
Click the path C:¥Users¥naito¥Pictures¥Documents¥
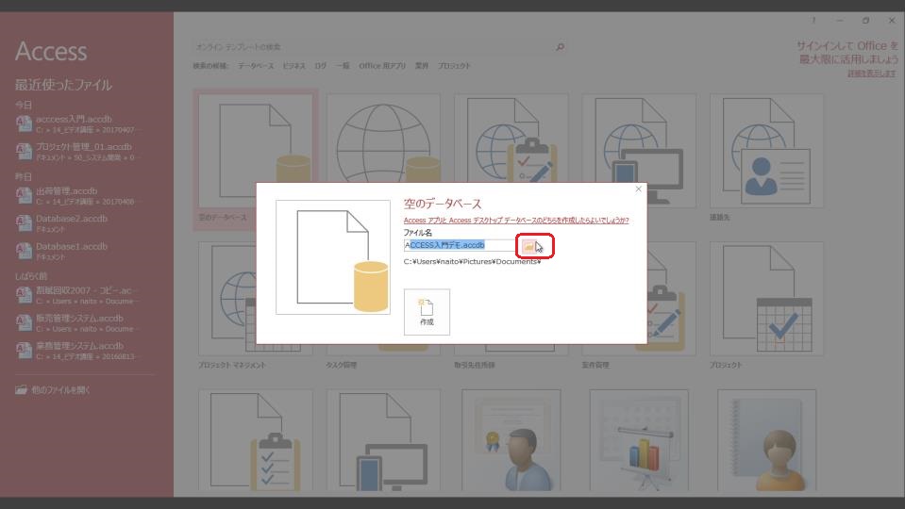click(472, 262)
